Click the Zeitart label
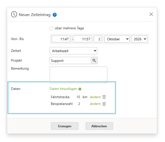Image resolution: width=165 pixels, height=142 pixels. click(x=16, y=51)
